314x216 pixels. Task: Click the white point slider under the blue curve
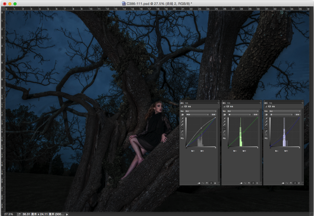point(299,148)
